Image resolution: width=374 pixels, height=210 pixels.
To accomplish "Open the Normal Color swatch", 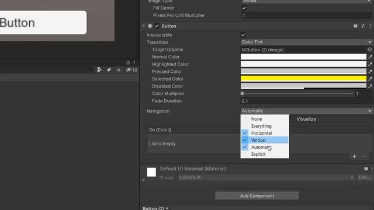I will [x=303, y=57].
